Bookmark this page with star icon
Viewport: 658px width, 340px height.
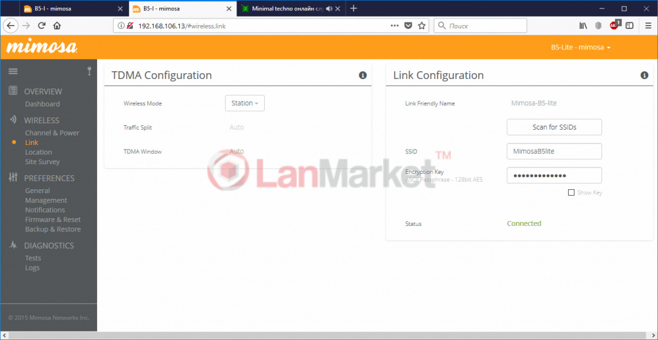point(422,26)
